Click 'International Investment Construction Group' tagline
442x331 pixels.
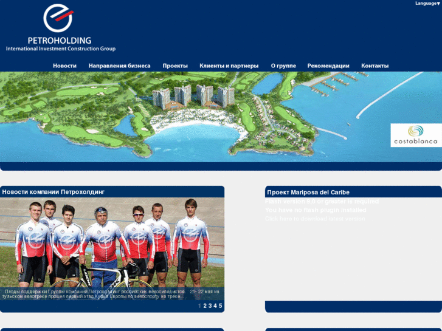coord(61,49)
